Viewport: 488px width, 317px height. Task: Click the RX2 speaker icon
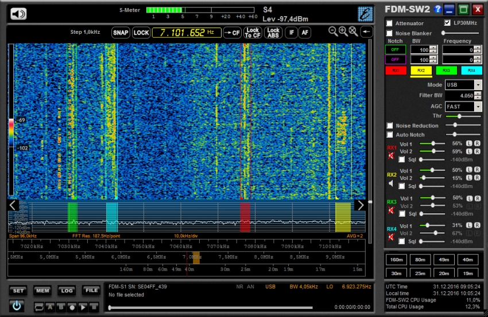pos(391,183)
